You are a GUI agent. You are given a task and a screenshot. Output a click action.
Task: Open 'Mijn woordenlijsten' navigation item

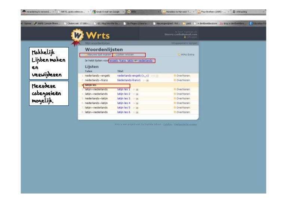point(96,43)
